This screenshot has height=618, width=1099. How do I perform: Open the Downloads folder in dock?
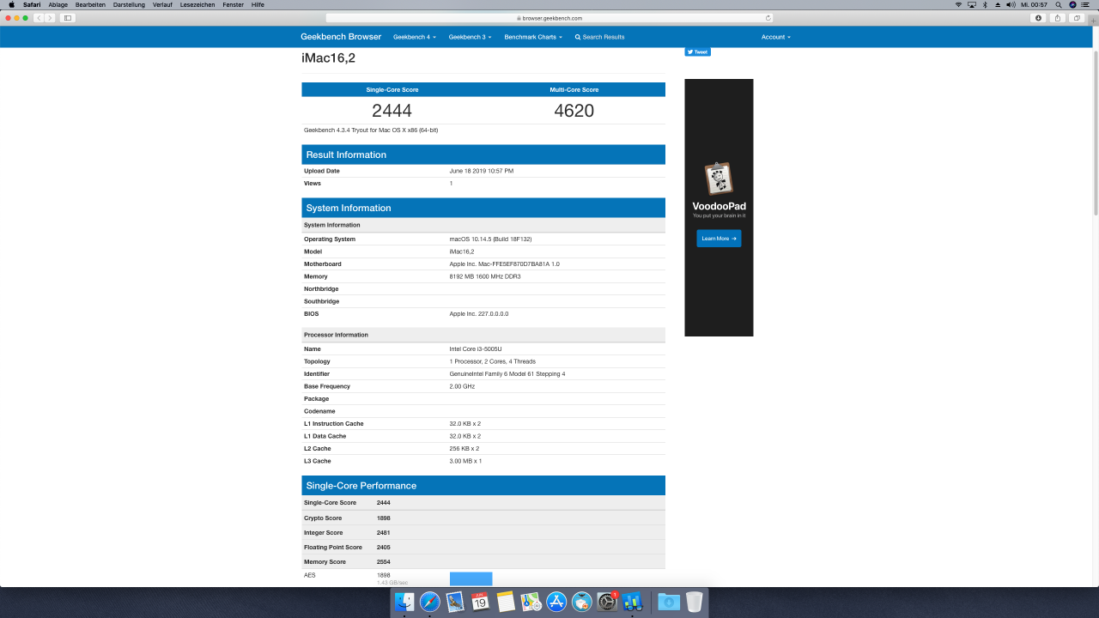(x=669, y=602)
